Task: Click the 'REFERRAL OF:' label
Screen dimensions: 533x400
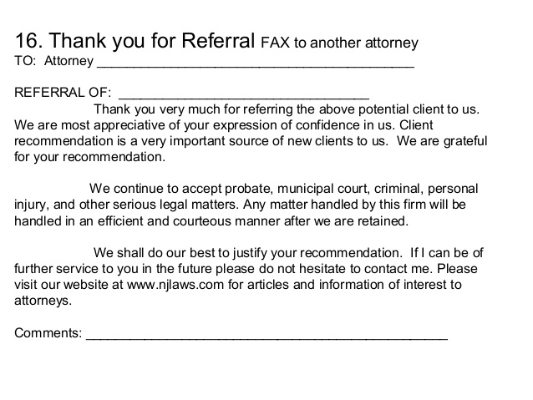Action: click(x=63, y=93)
